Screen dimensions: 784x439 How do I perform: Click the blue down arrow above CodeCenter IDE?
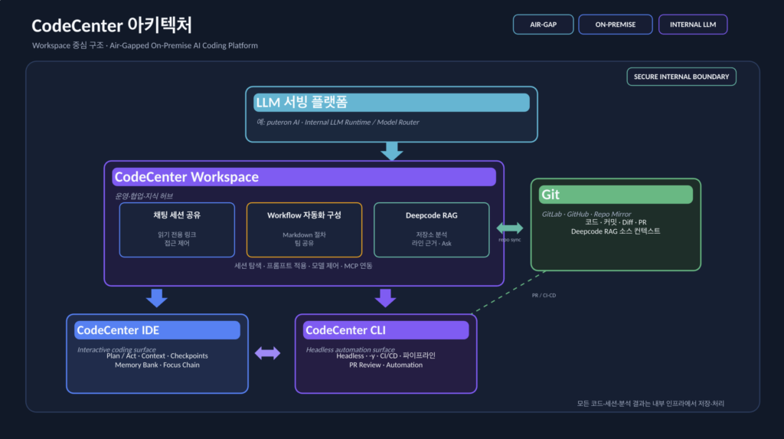157,298
